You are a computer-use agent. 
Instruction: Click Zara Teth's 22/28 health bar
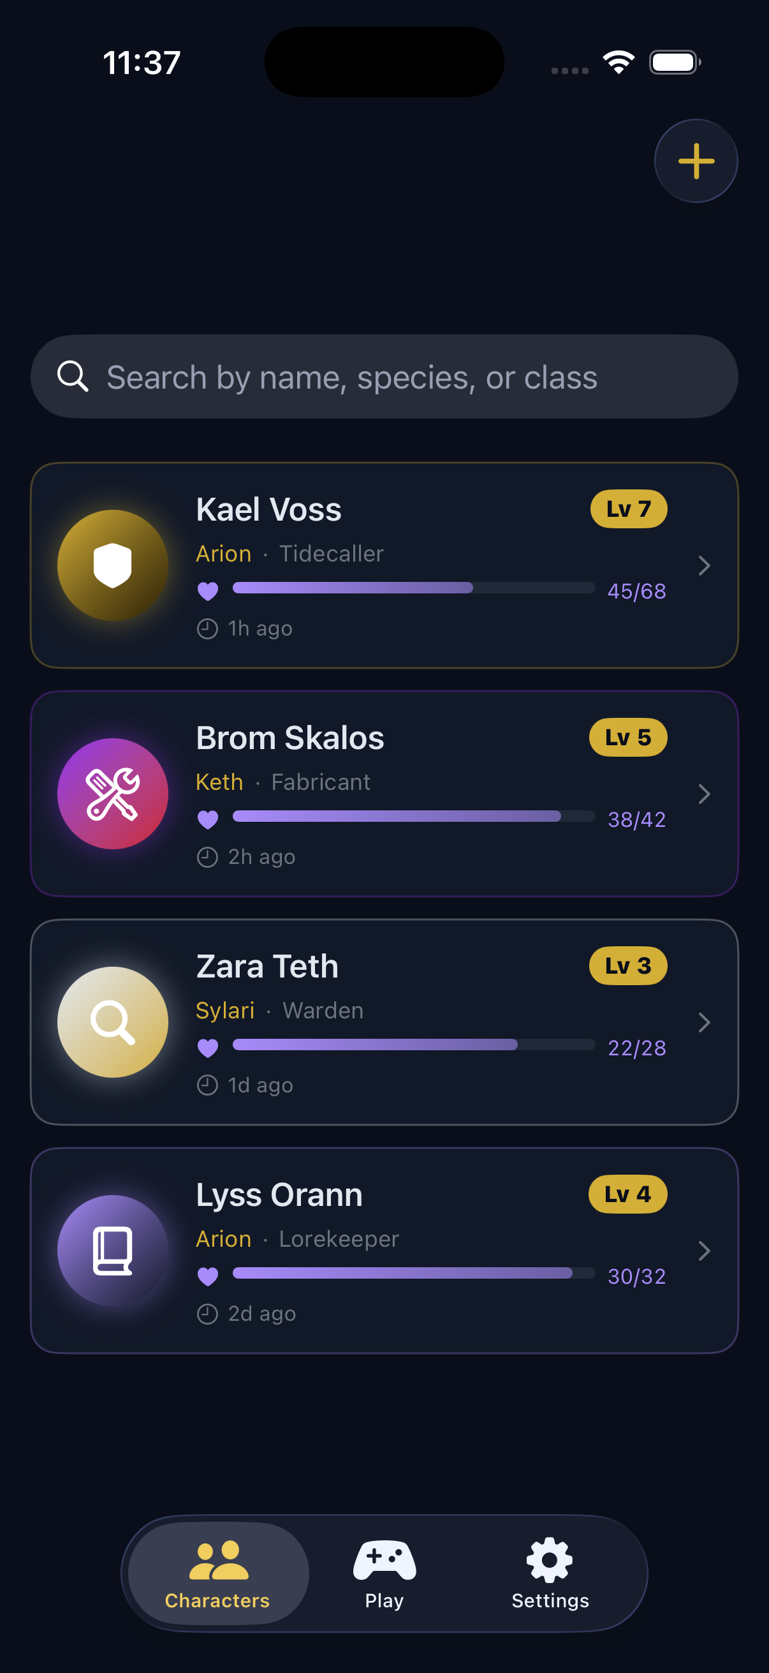click(414, 1045)
